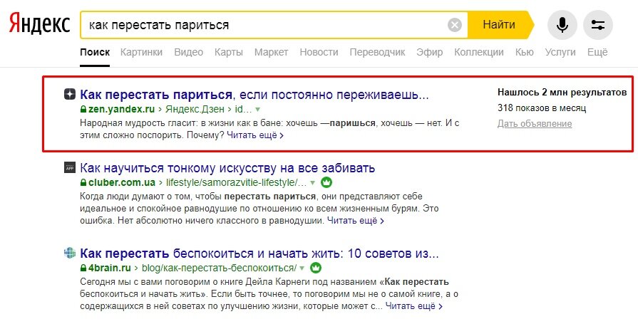Switch to the Поиск tab

[95, 52]
